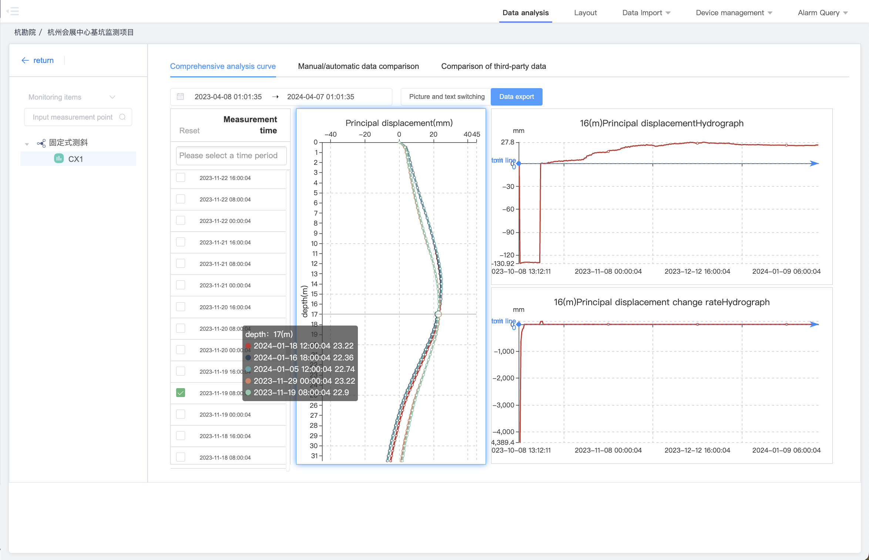Check the 2023-11-20 16:00:04 checkbox

pyautogui.click(x=181, y=307)
